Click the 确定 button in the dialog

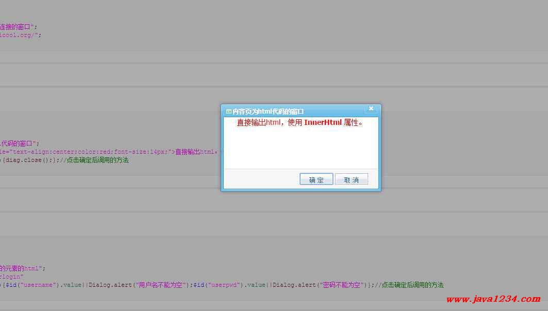click(x=317, y=179)
